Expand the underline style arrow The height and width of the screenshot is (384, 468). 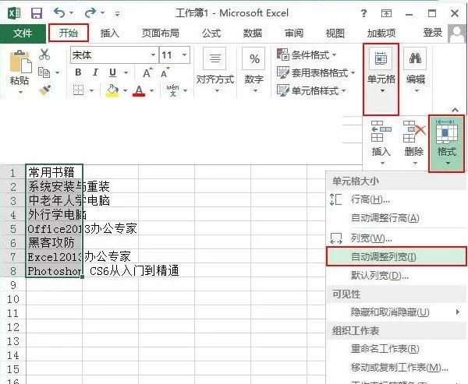126,72
